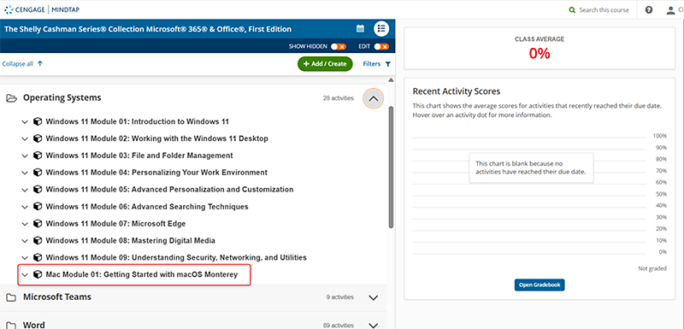
Task: Expand Windows 11 Module 06 chevron
Action: (x=25, y=207)
